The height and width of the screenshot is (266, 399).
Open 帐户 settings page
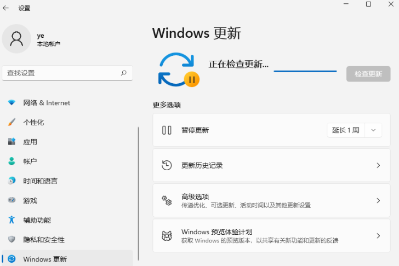[x=67, y=161]
